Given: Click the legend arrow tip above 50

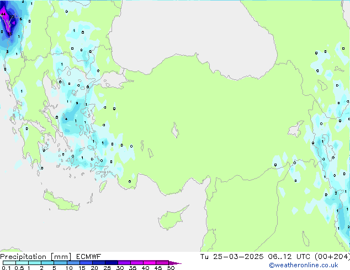Looking at the screenshot, I should pos(175,263).
